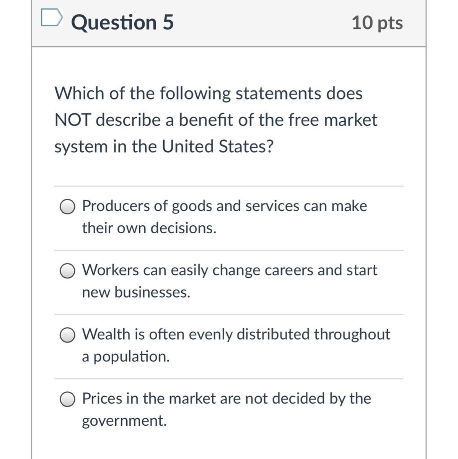Click the word 'NOT' in the question prompt
458x459 pixels.
point(73,120)
